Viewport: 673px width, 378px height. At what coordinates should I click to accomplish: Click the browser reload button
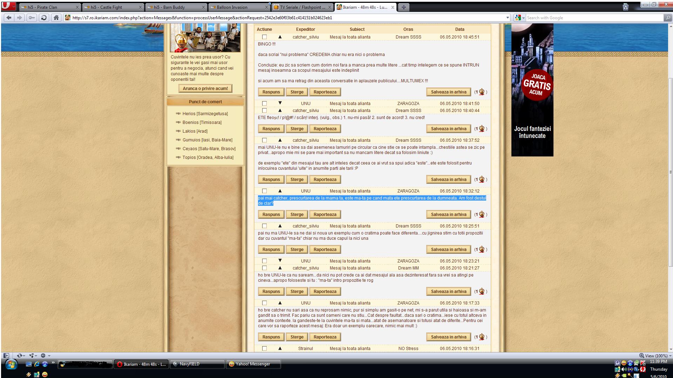pyautogui.click(x=44, y=18)
